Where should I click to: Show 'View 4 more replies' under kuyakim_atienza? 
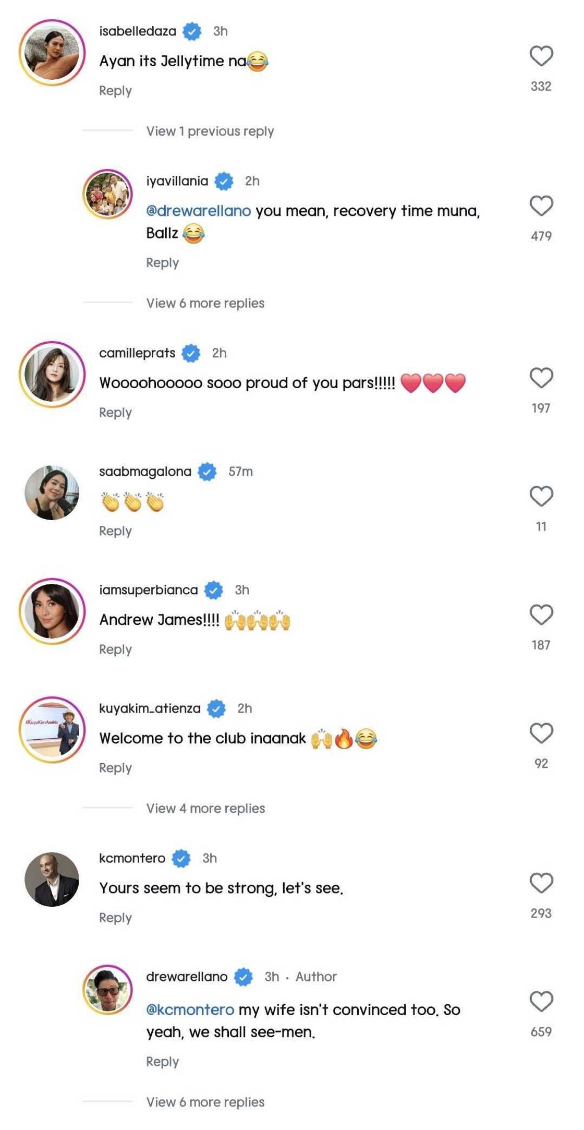tap(205, 809)
